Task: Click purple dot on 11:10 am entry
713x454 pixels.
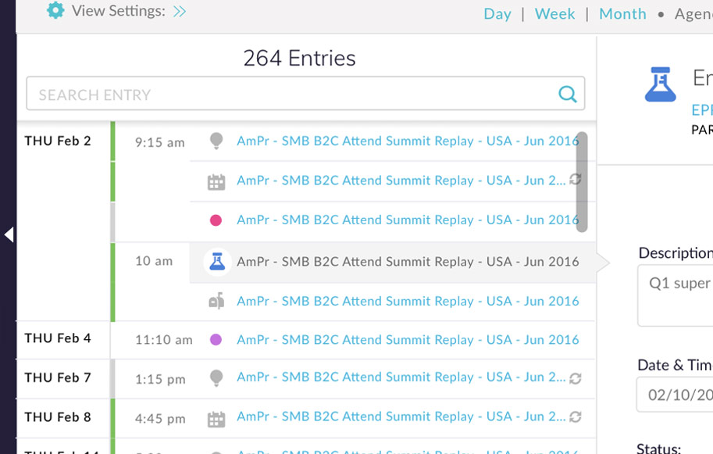Action: tap(216, 340)
